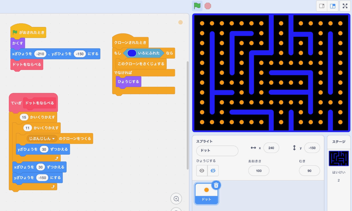Click the backdrop count 2

click(339, 180)
